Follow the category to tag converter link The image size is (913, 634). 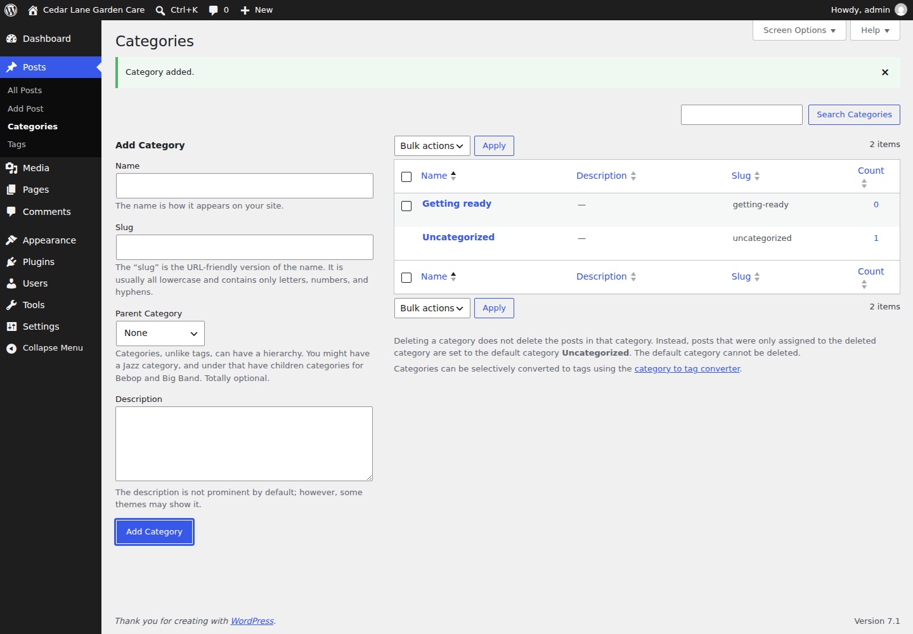click(687, 369)
